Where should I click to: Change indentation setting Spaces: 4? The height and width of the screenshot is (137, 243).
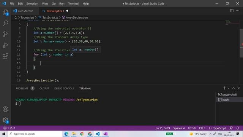coord(179,128)
